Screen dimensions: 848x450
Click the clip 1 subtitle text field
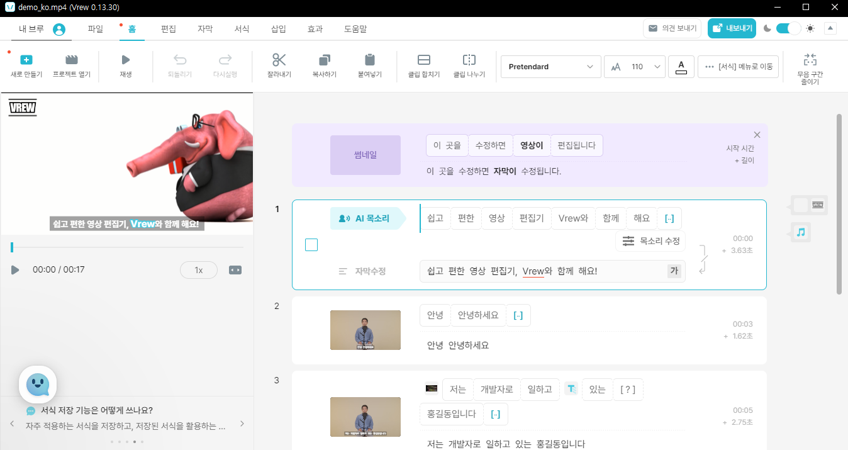(x=552, y=271)
